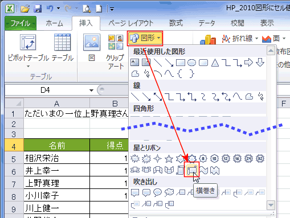Pick the isosceles triangle shape

point(215,63)
